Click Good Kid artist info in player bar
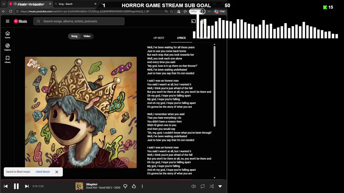This screenshot has height=193, width=344. (x=103, y=188)
